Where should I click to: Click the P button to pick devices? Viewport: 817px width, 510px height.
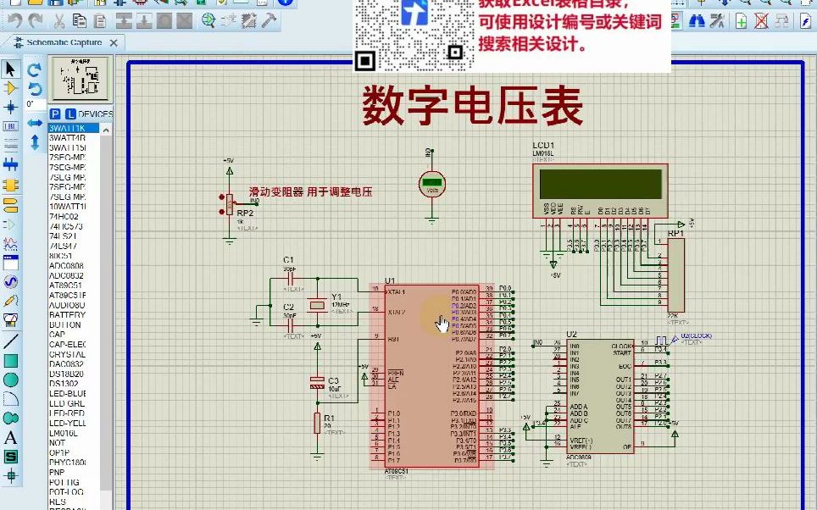(55, 114)
